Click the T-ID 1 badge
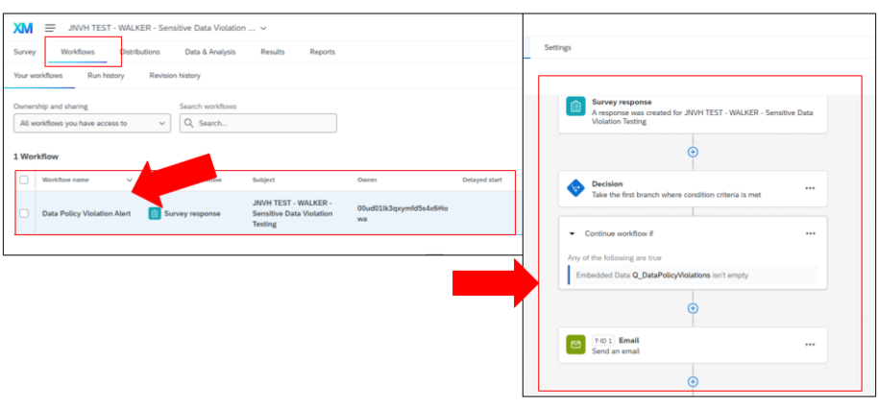Screen dimensions: 879x410 tap(603, 340)
